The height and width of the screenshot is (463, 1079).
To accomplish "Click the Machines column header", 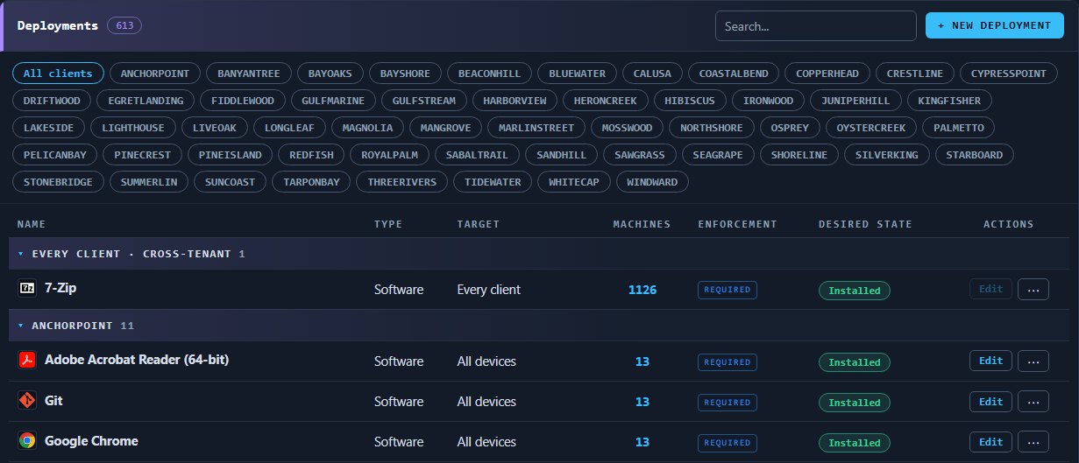I will coord(642,224).
